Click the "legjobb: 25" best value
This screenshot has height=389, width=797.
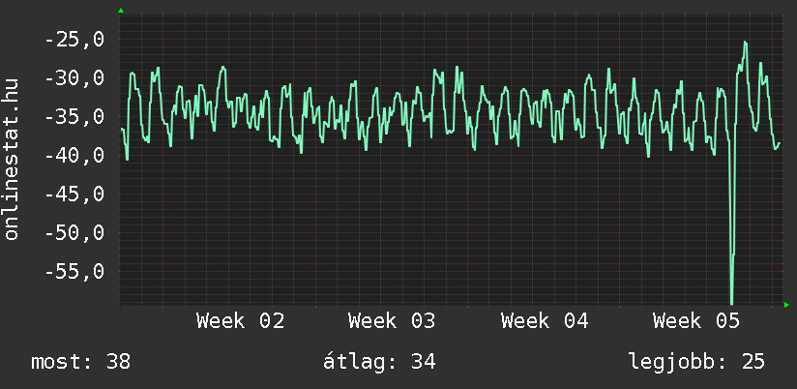pyautogui.click(x=696, y=363)
